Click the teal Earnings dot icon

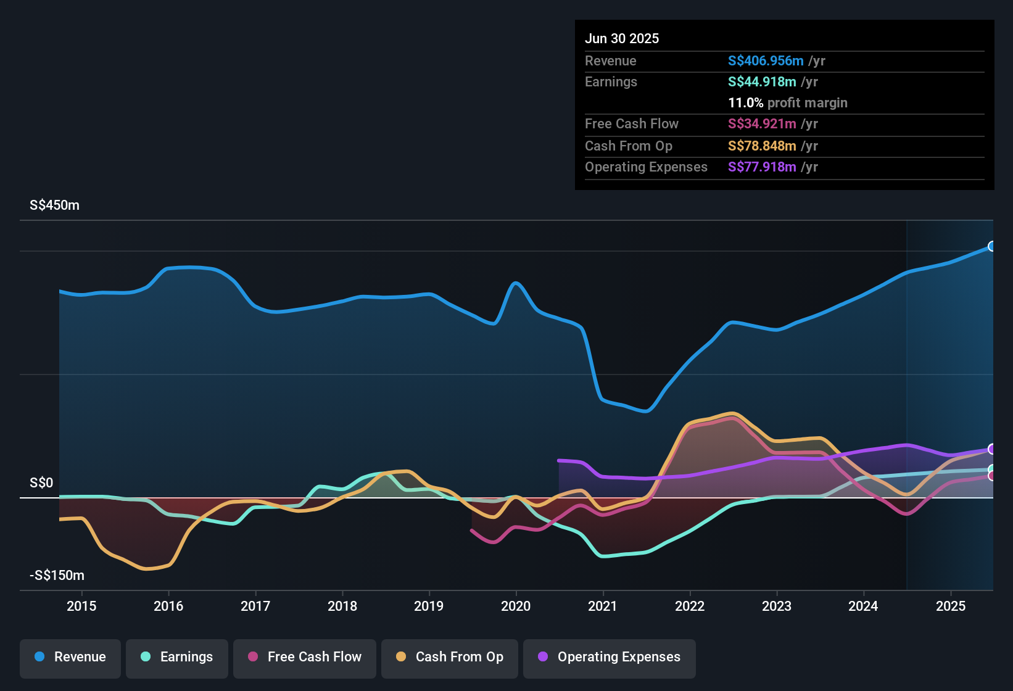coord(146,657)
